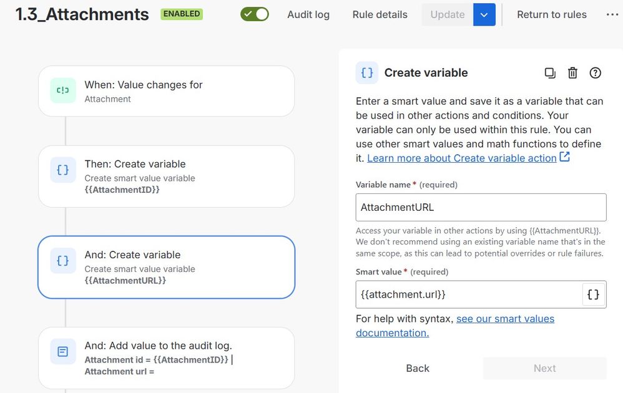This screenshot has width=623, height=393.
Task: Click the AttachmentID variable braces icon
Action: tap(63, 170)
